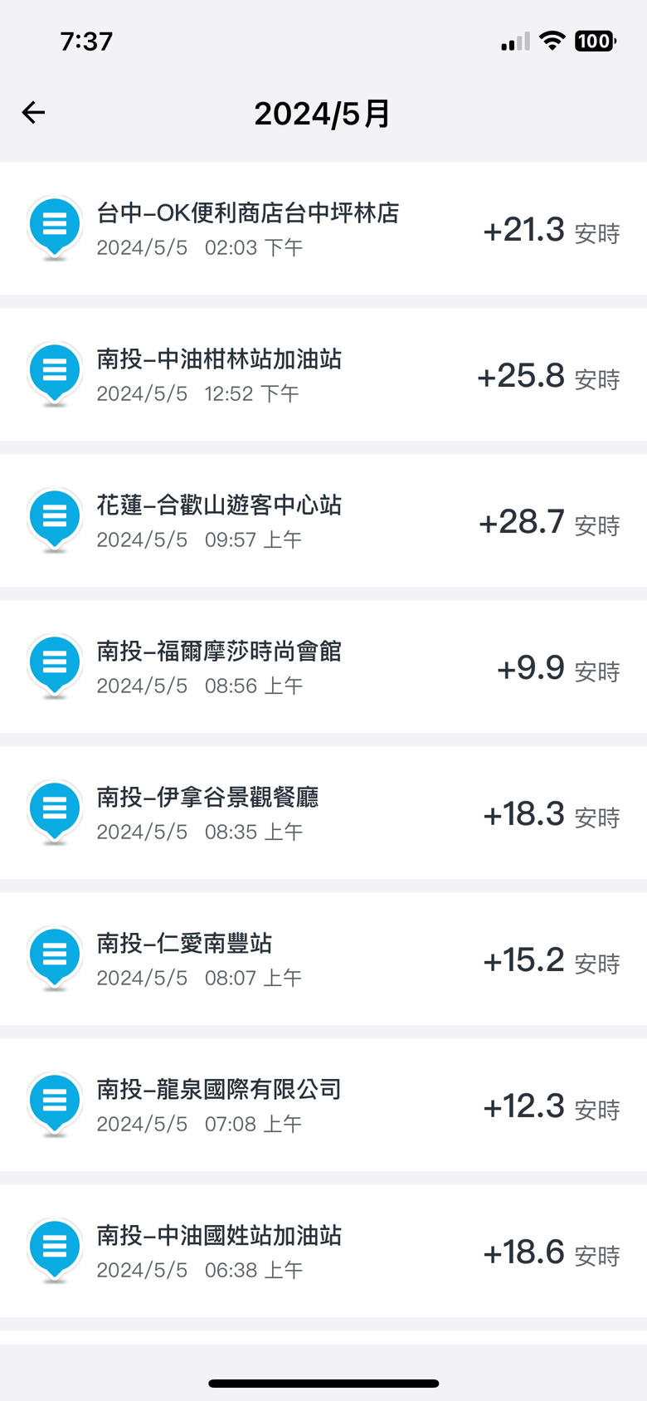Tap the 2024/5月 page title
Screen dimensions: 647x1401
tap(322, 114)
